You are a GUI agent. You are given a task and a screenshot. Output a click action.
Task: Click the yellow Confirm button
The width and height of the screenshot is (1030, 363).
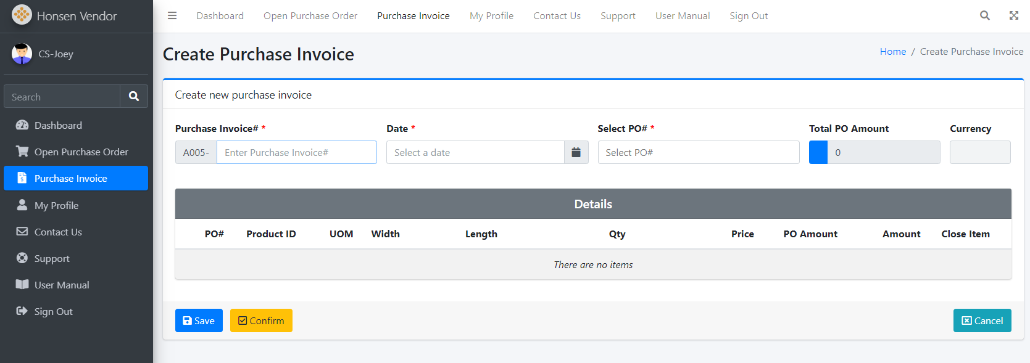point(261,320)
